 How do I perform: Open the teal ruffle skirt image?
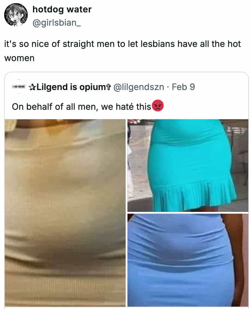click(188, 165)
